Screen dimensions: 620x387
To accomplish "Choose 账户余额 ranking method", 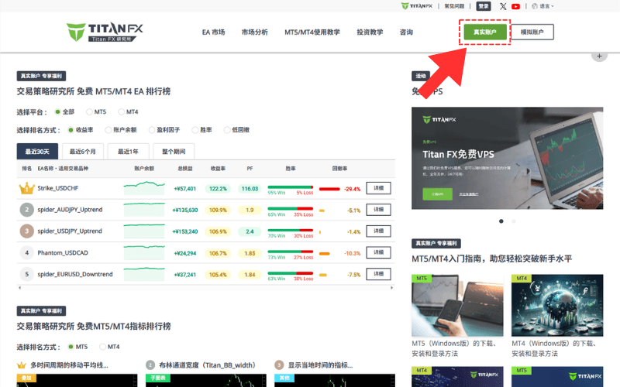I will 108,130.
